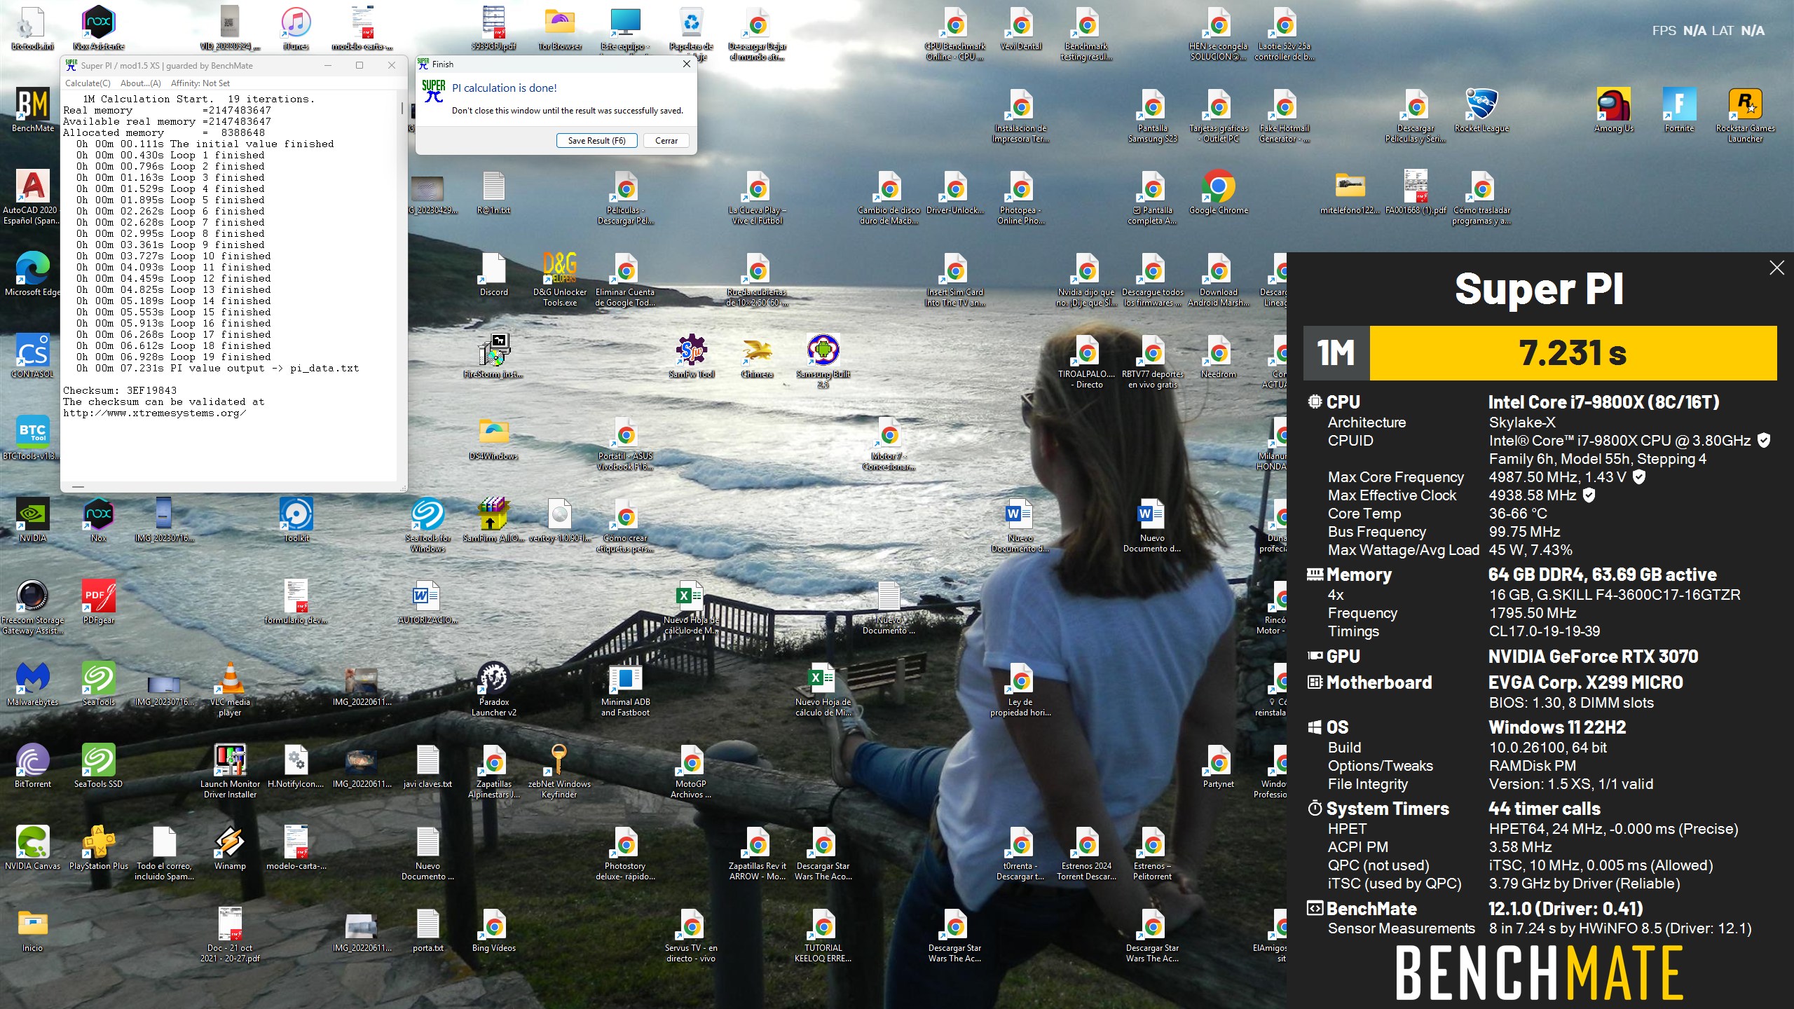The height and width of the screenshot is (1009, 1794).
Task: Close the Finish dialog with its X
Action: [687, 64]
